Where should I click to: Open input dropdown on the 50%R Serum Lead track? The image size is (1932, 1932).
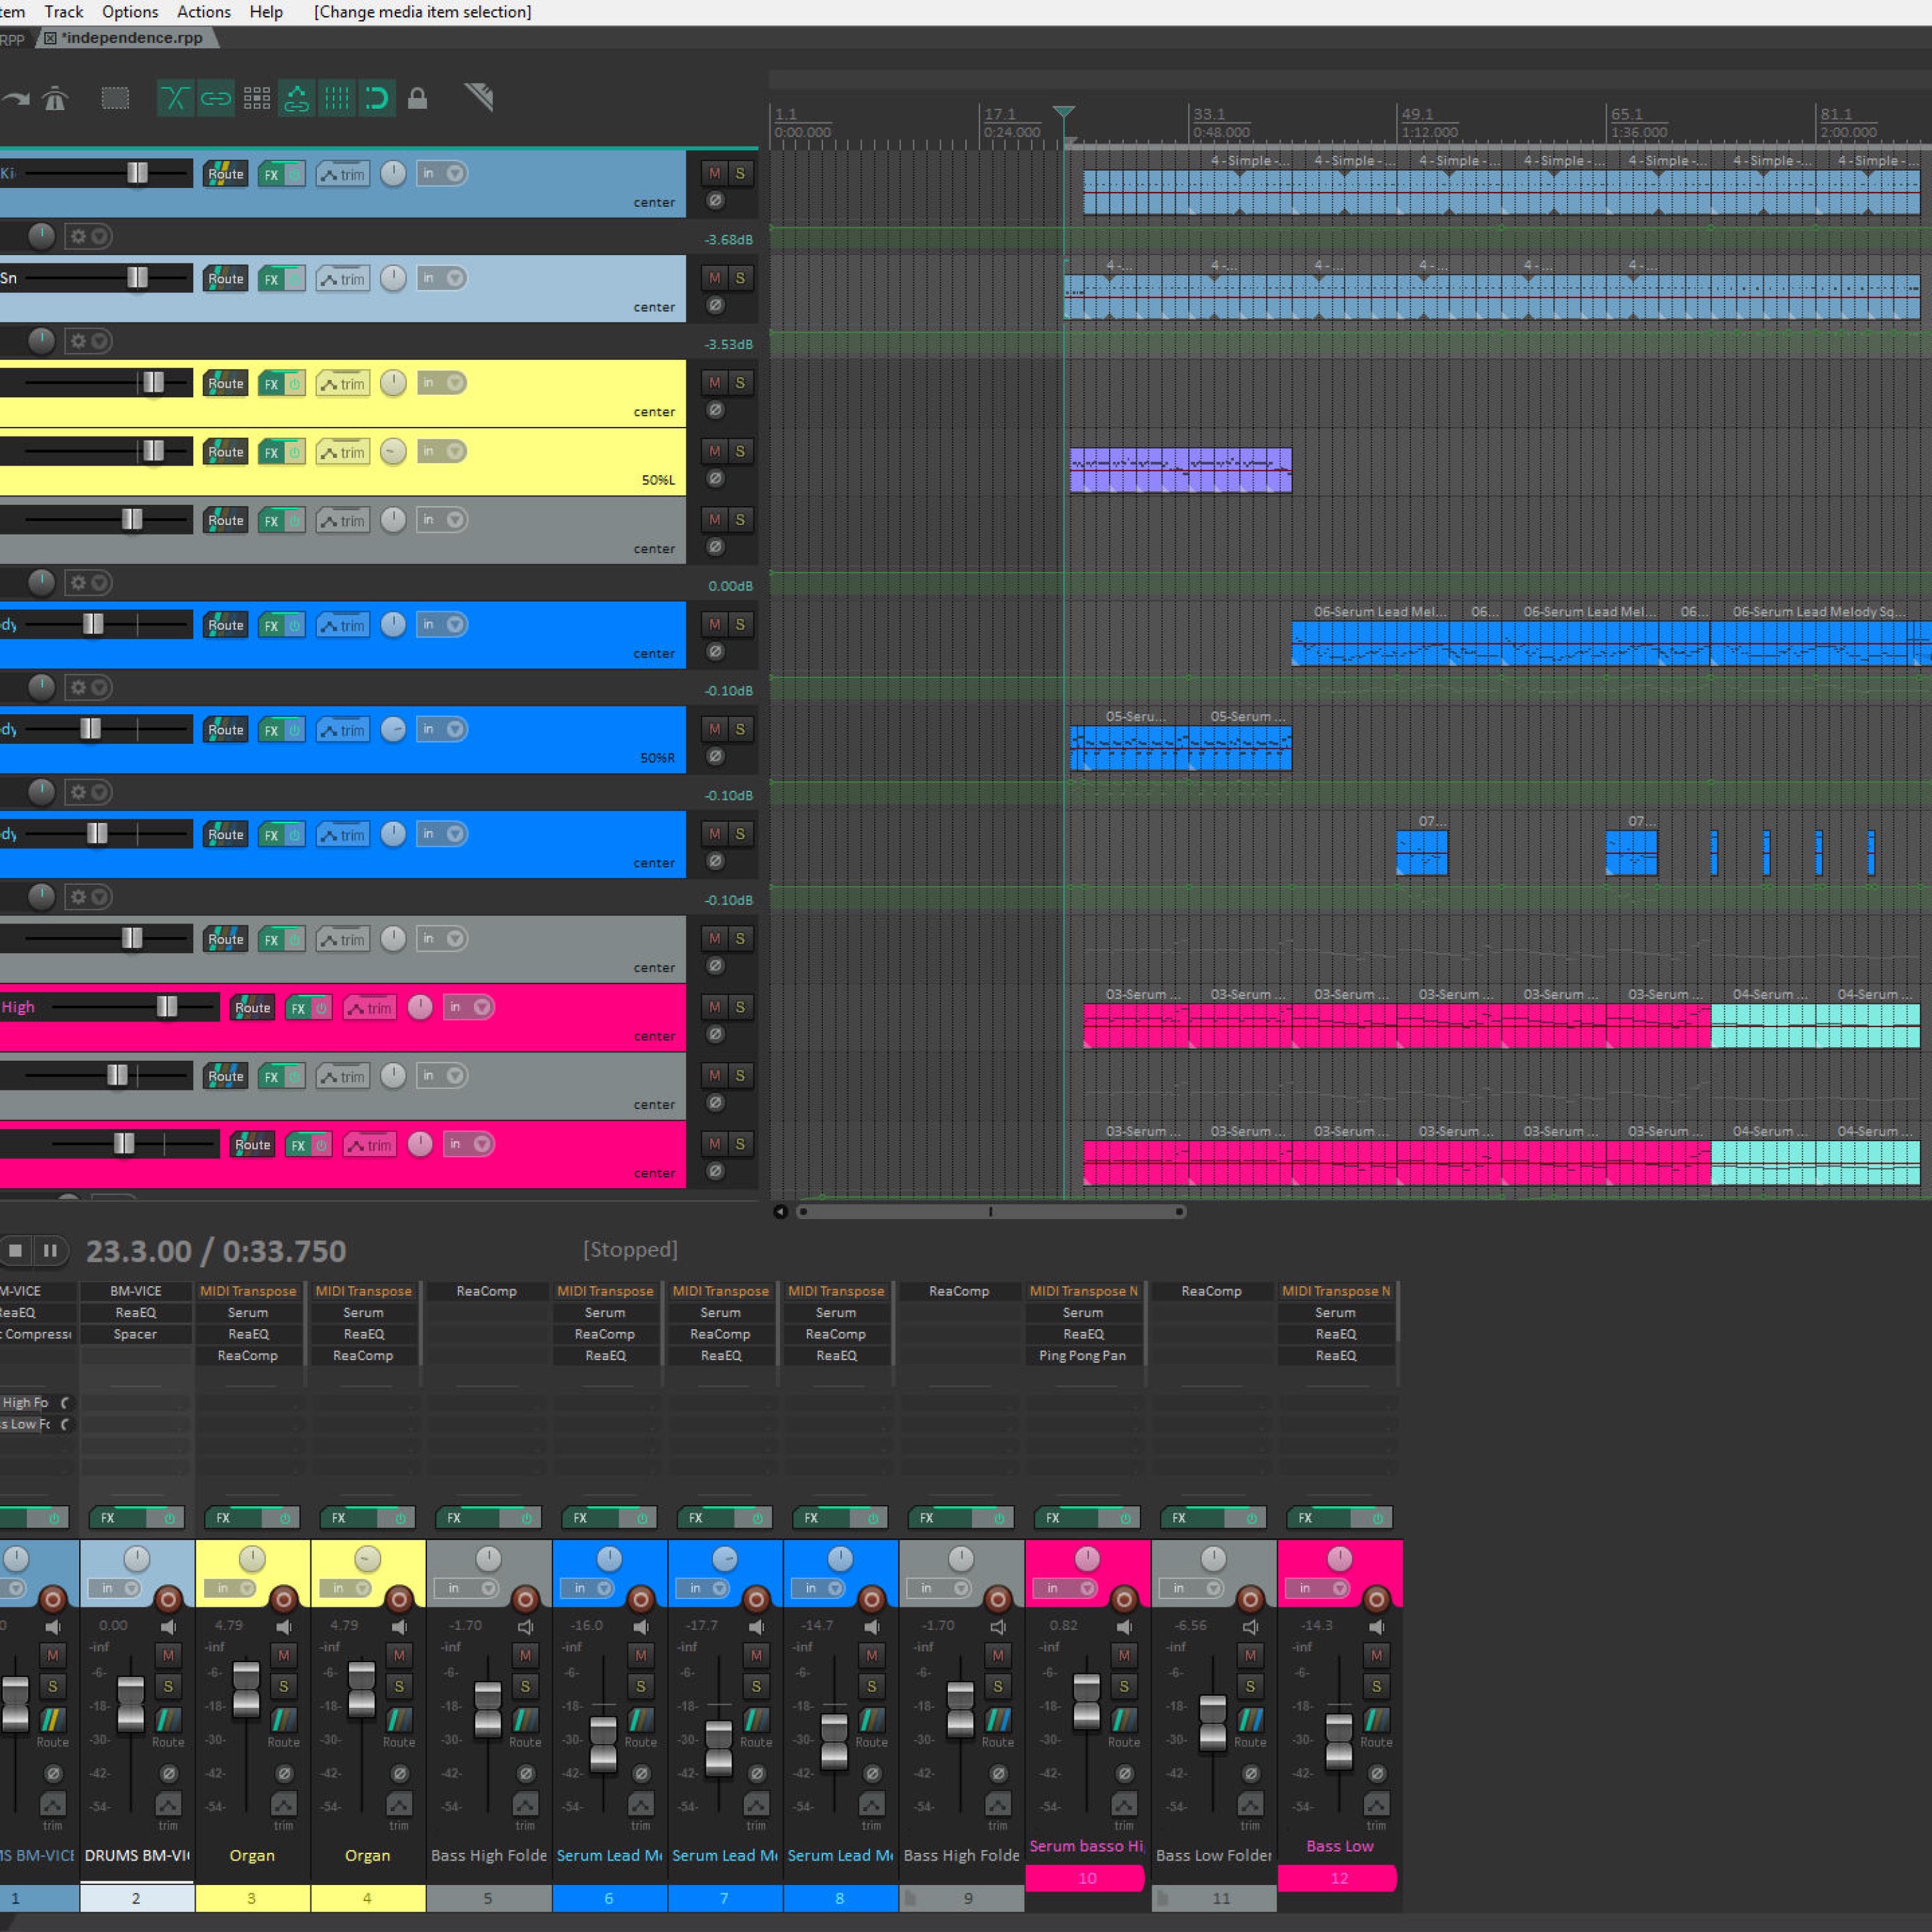pos(455,729)
